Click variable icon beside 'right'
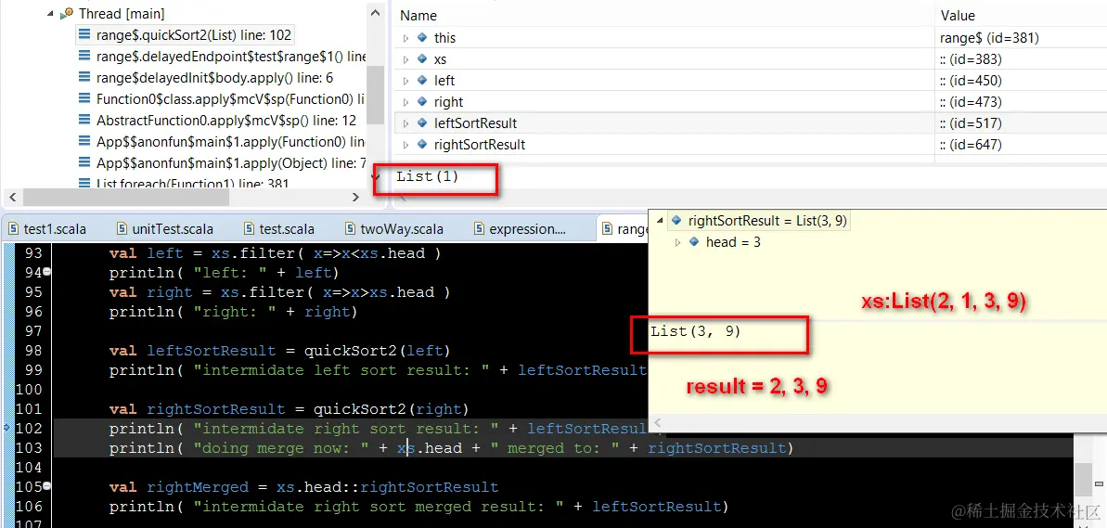Image resolution: width=1107 pixels, height=528 pixels. (422, 102)
